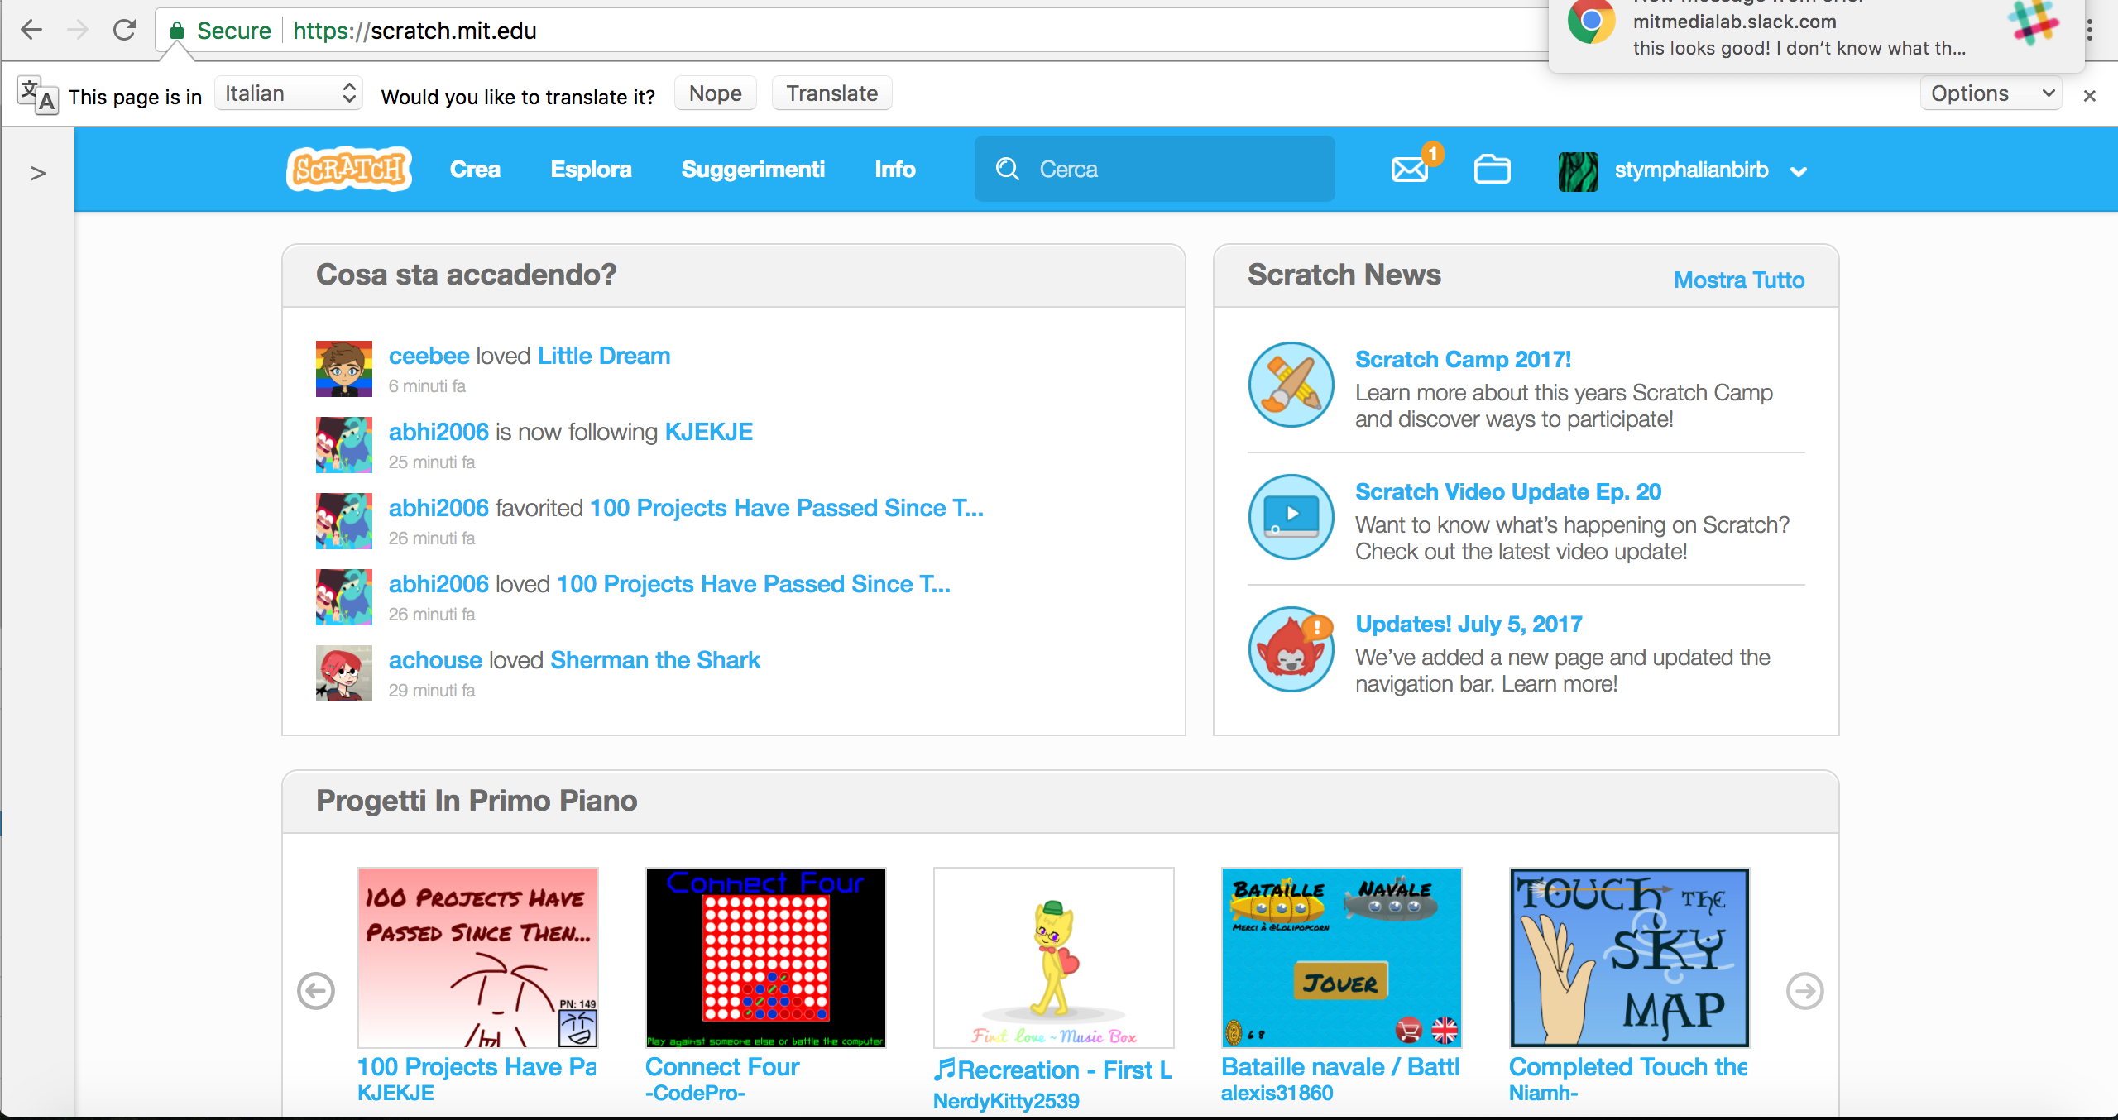
Task: Click the Scratch Camp 2017 news icon
Action: [x=1291, y=385]
